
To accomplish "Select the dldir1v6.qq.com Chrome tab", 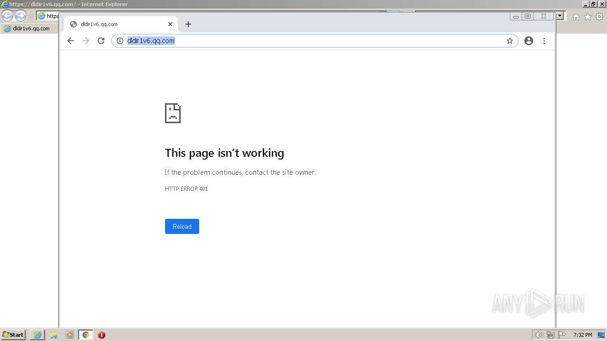I will pyautogui.click(x=121, y=24).
